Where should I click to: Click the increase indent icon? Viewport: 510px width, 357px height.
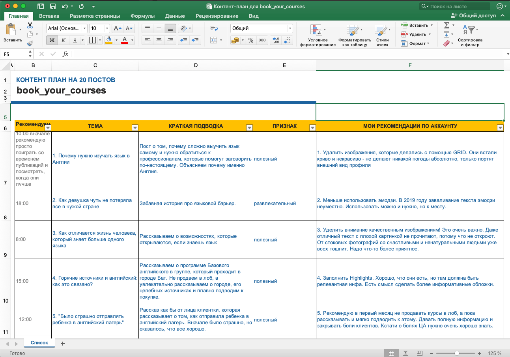pyautogui.click(x=195, y=40)
